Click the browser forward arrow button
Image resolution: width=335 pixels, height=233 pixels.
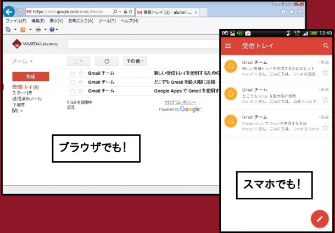pos(20,12)
